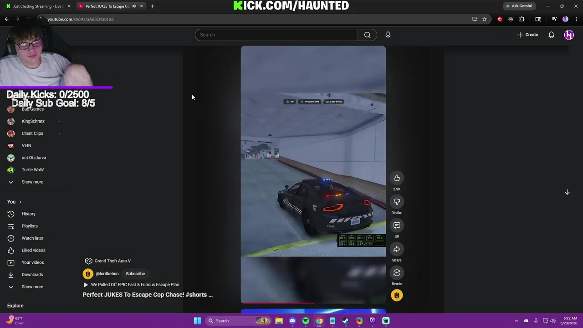Open Bub Games subscription channel
This screenshot has height=328, width=583.
coord(32,109)
